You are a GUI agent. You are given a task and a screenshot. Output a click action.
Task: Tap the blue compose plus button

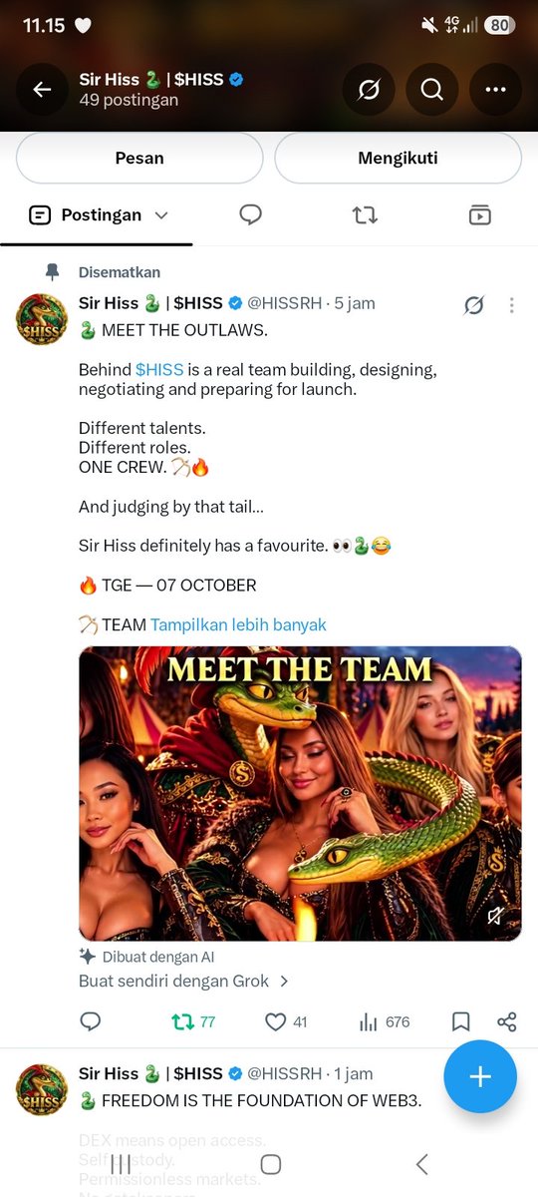click(x=480, y=1076)
